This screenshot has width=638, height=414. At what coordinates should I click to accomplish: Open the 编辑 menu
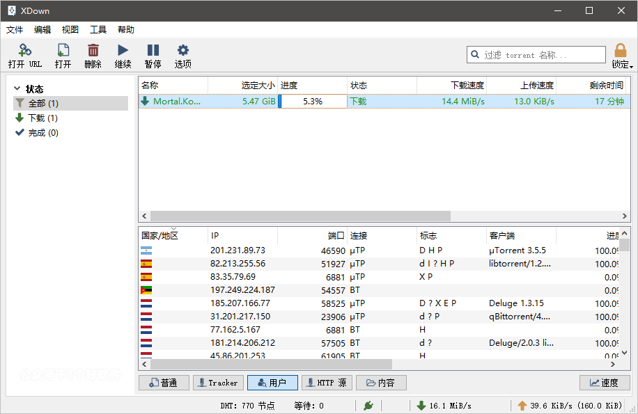click(42, 30)
